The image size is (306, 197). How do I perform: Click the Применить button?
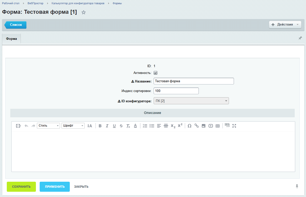click(55, 187)
